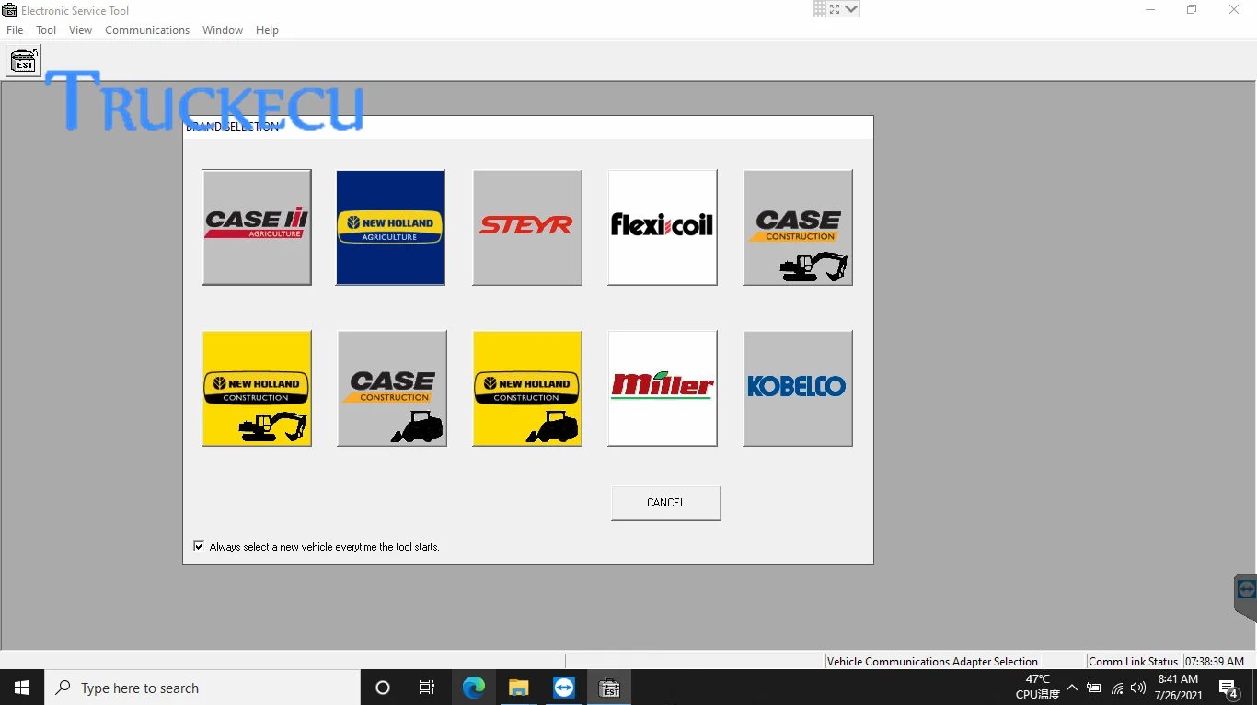Click the Comm Link Status panel

(x=1133, y=661)
